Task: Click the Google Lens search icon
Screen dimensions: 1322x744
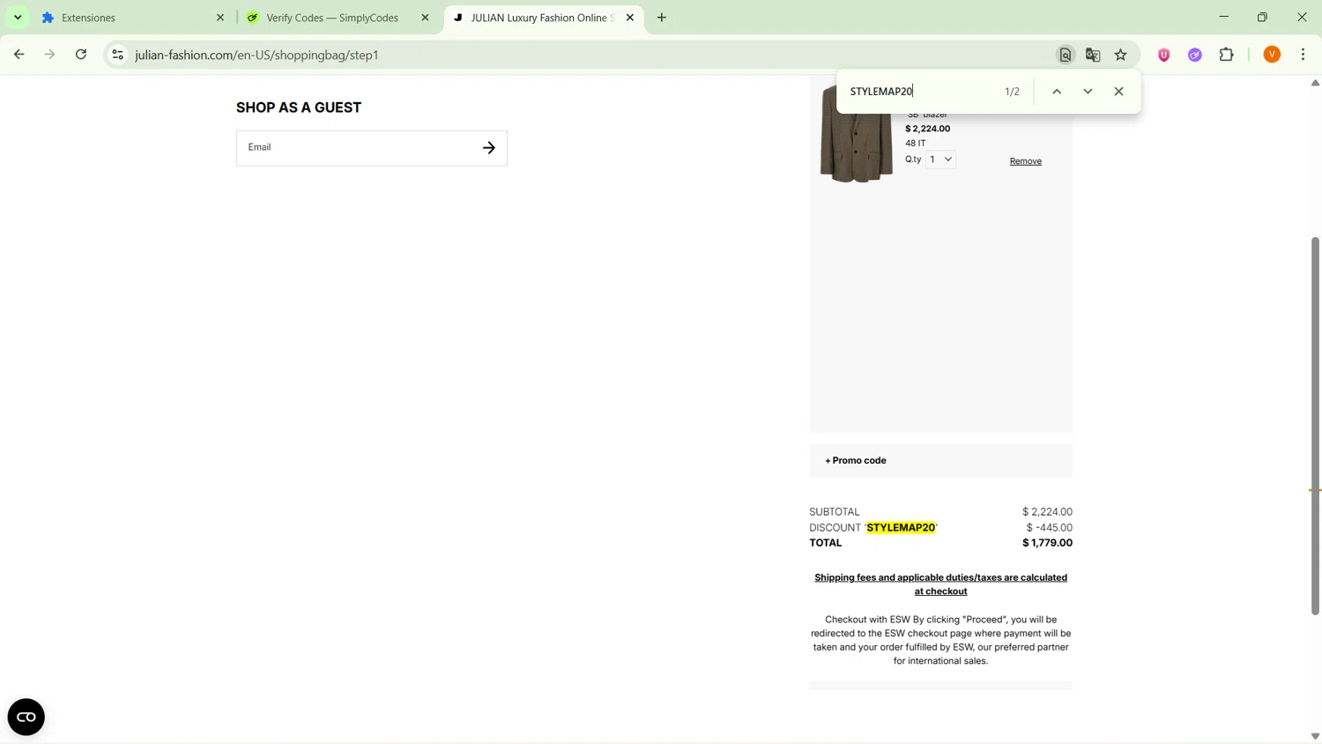Action: pos(1066,55)
